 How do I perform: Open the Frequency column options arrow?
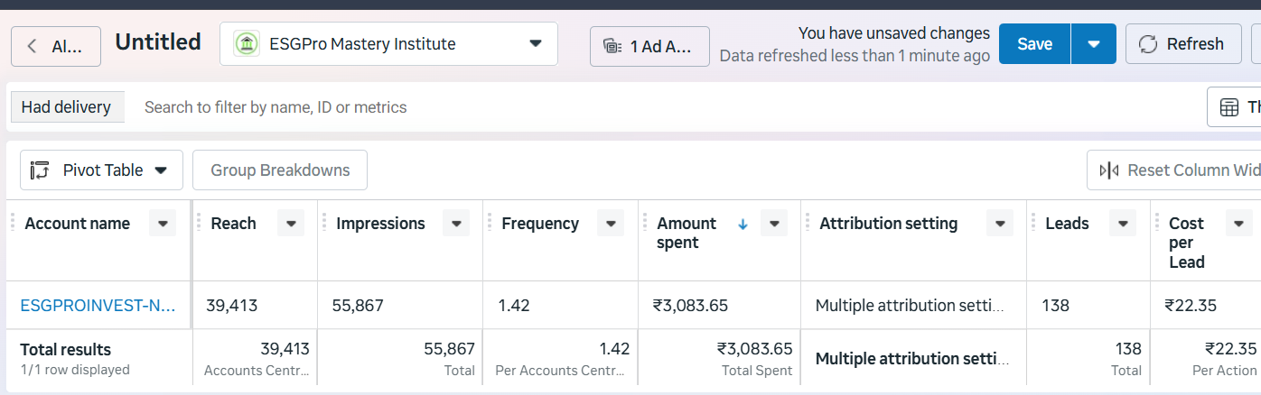point(611,224)
